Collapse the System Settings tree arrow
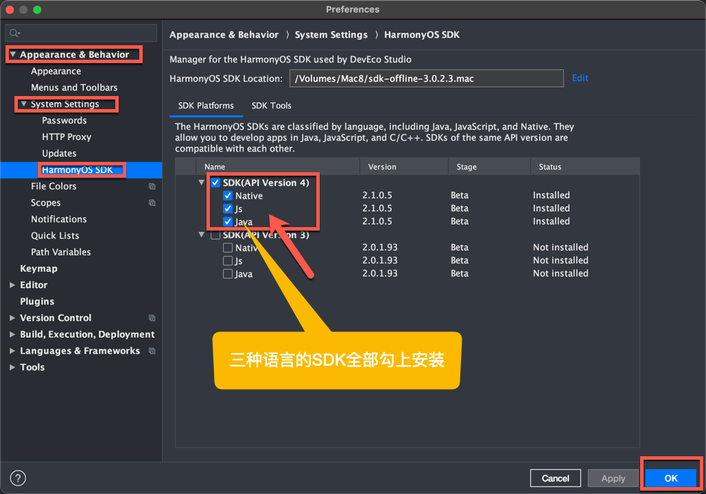Viewport: 706px width, 494px height. (24, 104)
